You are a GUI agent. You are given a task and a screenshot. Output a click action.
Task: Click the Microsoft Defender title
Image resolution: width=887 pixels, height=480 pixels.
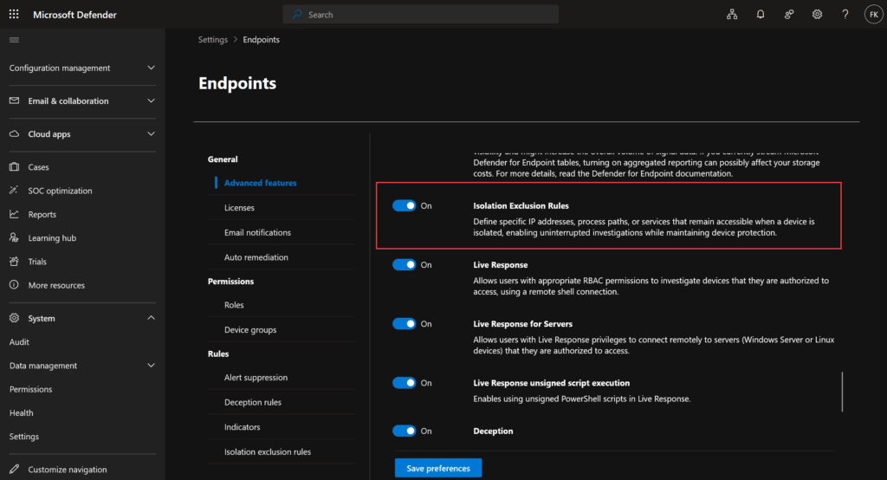(74, 15)
